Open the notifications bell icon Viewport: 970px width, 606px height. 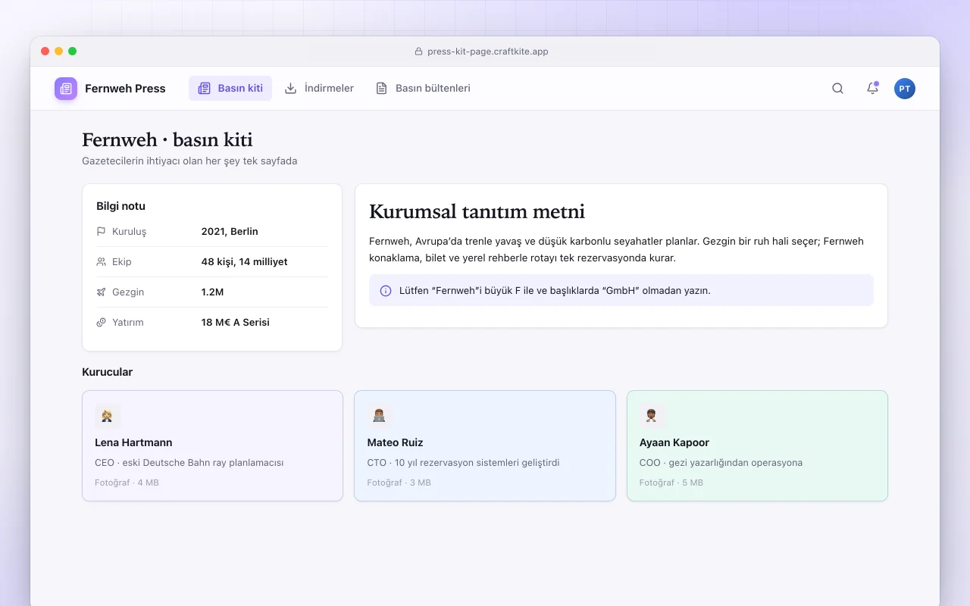(872, 89)
